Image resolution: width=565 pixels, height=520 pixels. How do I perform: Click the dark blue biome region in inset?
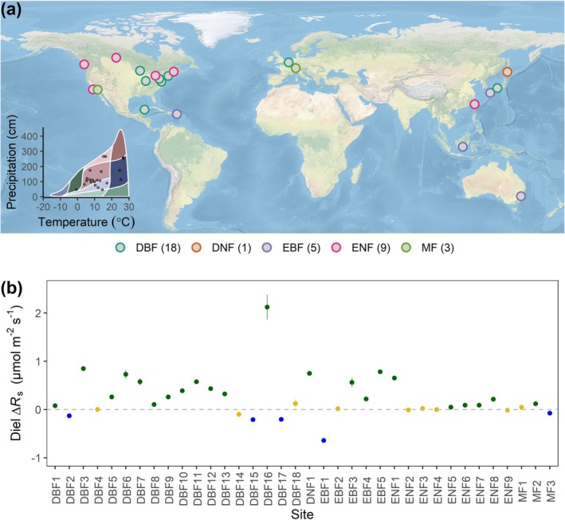point(119,174)
